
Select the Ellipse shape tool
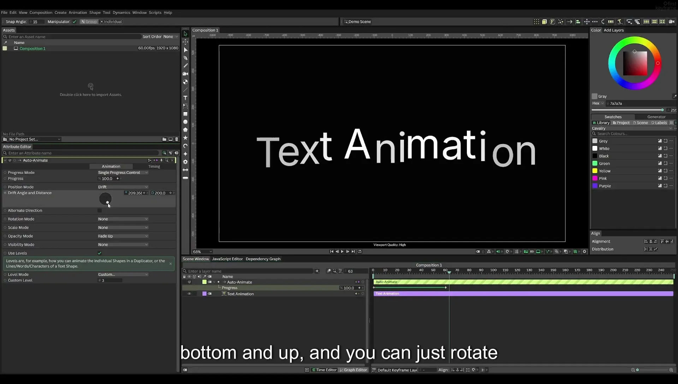pos(185,122)
